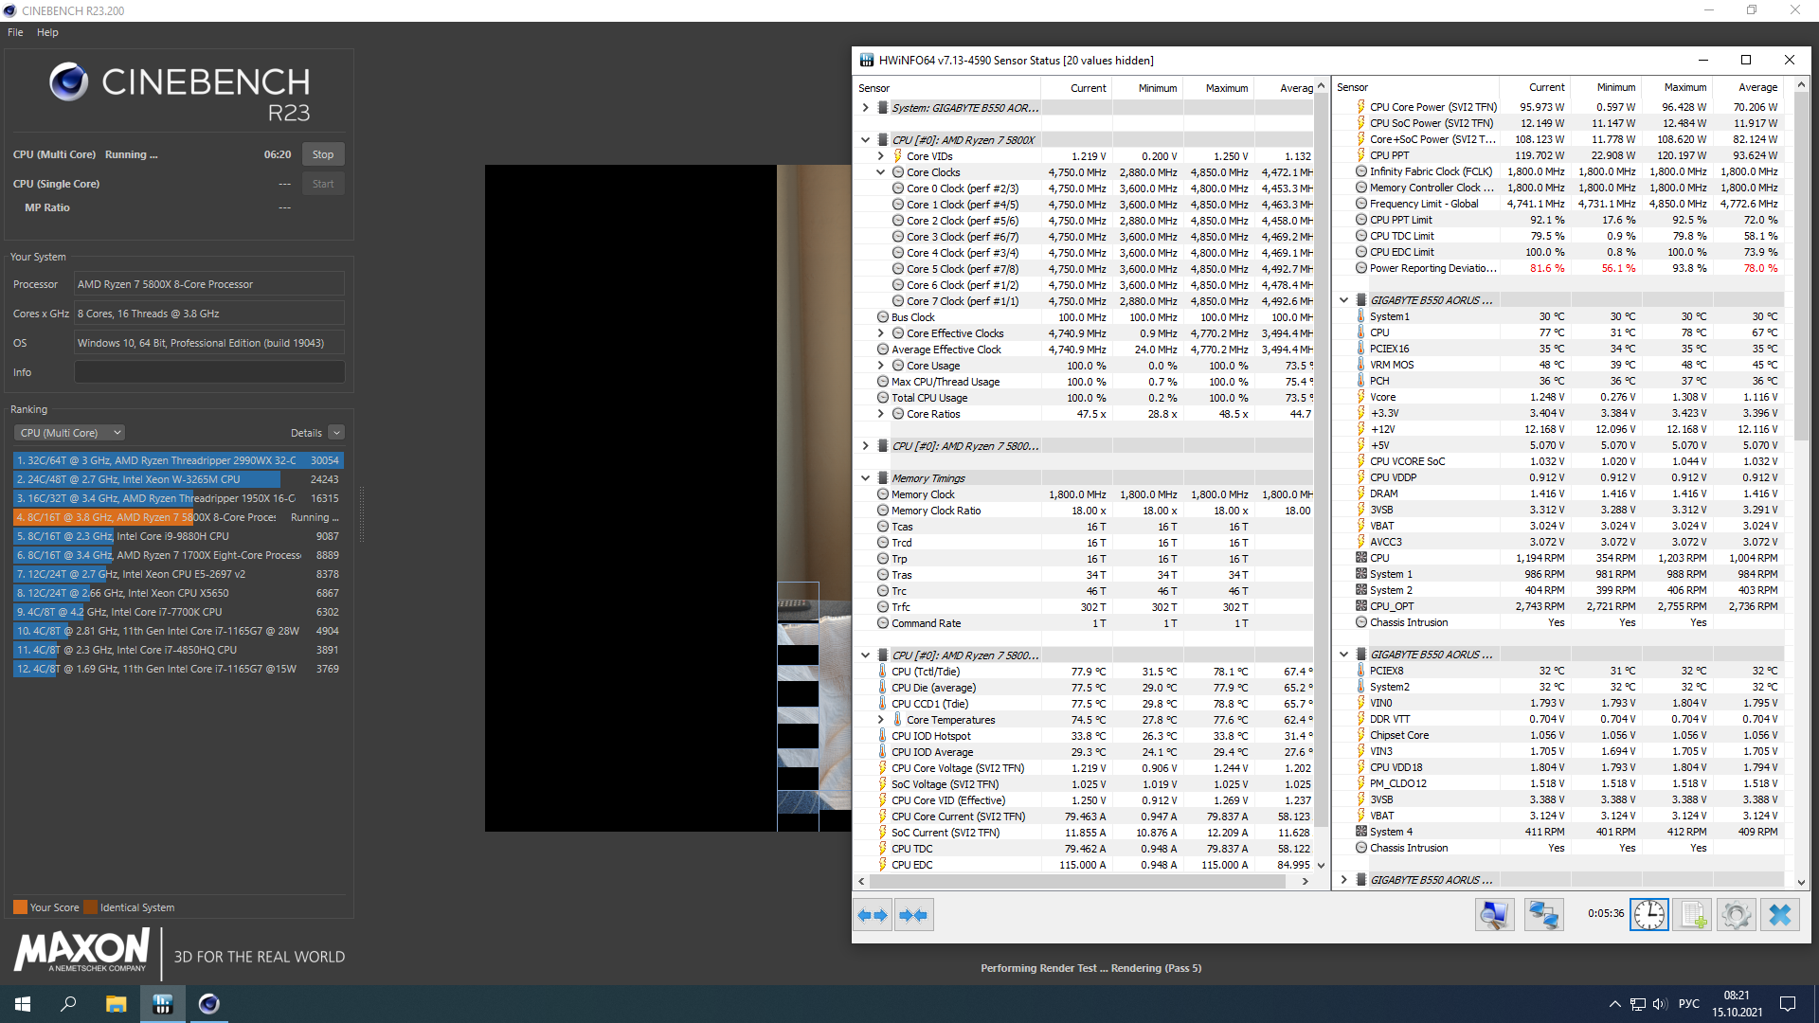The image size is (1819, 1023).
Task: Click the Info input field
Action: click(x=209, y=372)
